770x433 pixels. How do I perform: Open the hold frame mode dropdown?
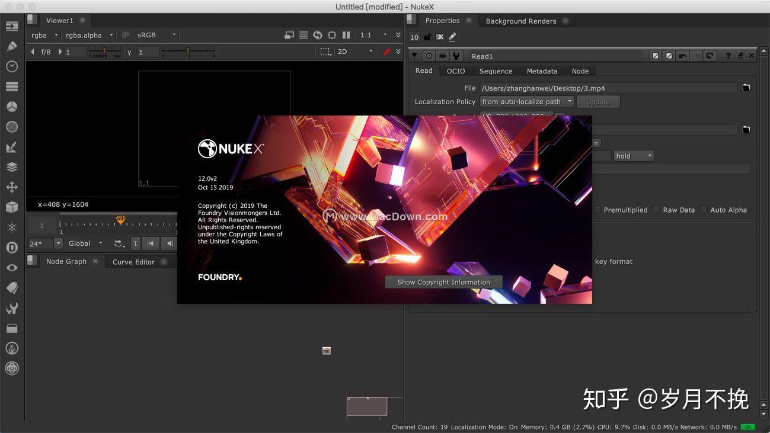click(634, 156)
